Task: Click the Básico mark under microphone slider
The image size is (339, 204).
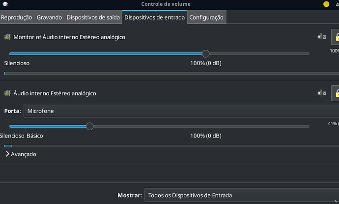Action: (35, 136)
